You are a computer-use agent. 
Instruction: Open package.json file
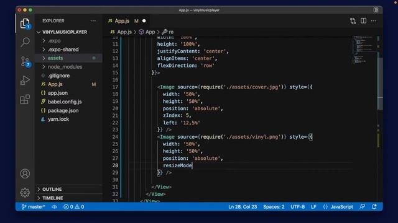coord(69,110)
